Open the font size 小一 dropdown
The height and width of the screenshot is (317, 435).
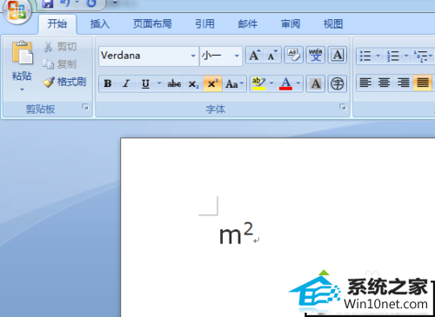237,56
